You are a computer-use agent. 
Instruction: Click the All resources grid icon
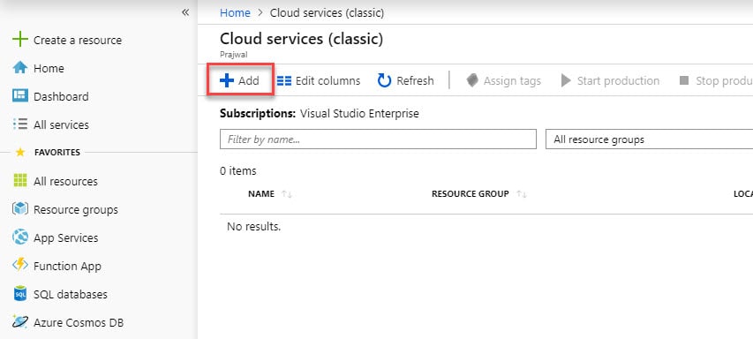pyautogui.click(x=20, y=181)
